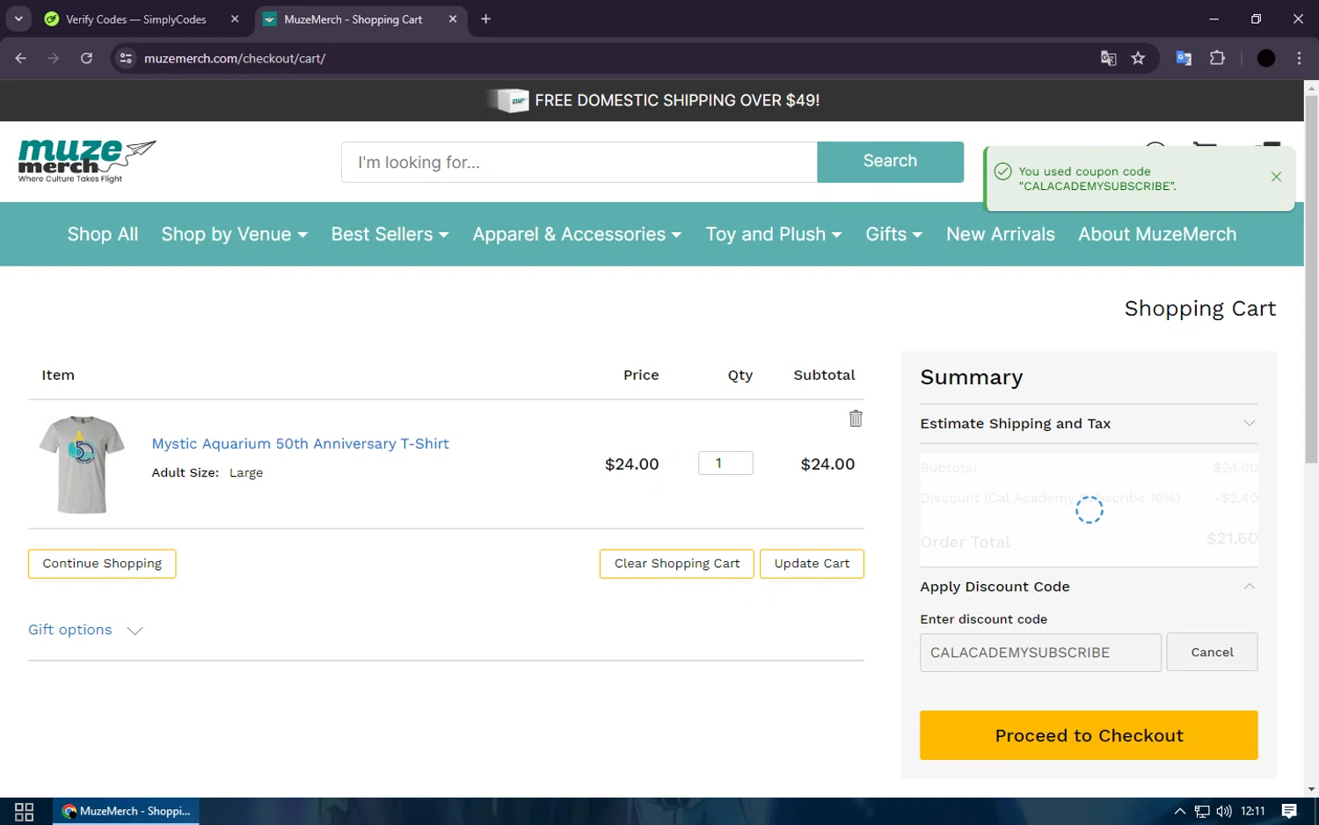Focus the I'm looking for search field
Screen dimensions: 1319x825
point(579,162)
